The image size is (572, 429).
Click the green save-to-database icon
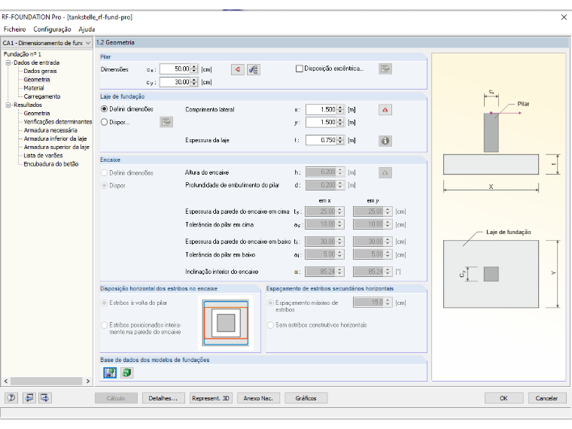(x=127, y=373)
